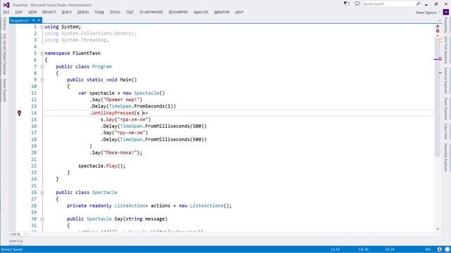
Task: Click the vertical scrollbar down arrow
Action: point(438,229)
